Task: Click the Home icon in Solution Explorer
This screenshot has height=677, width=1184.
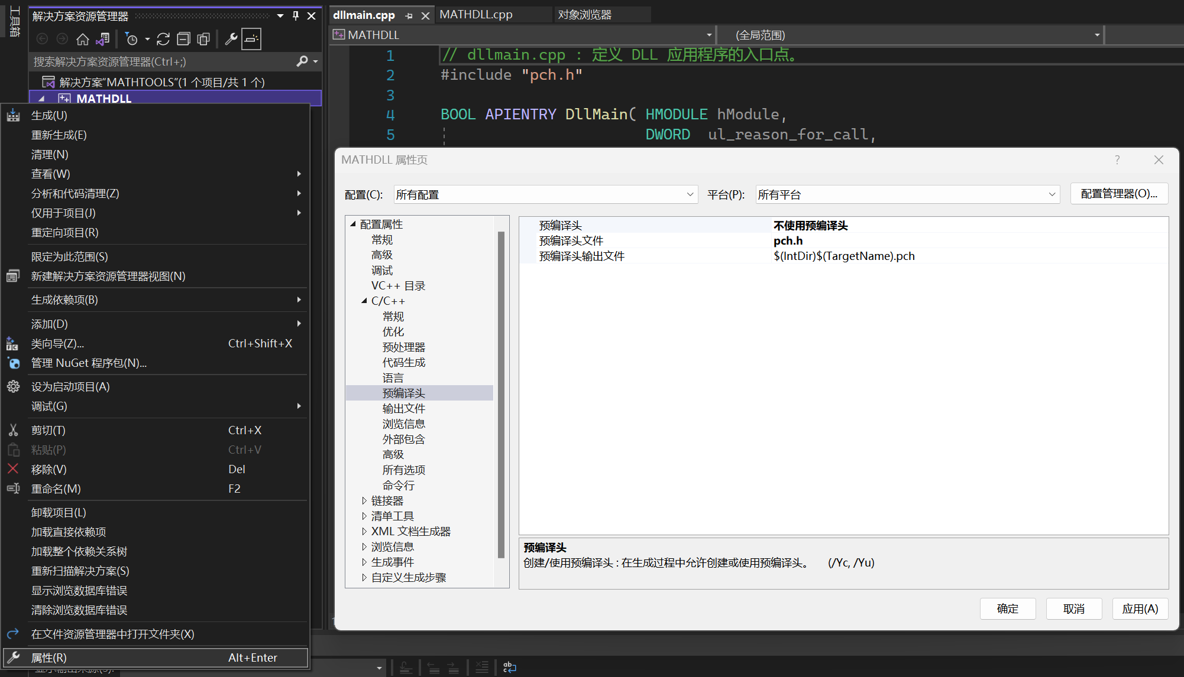Action: pyautogui.click(x=83, y=40)
